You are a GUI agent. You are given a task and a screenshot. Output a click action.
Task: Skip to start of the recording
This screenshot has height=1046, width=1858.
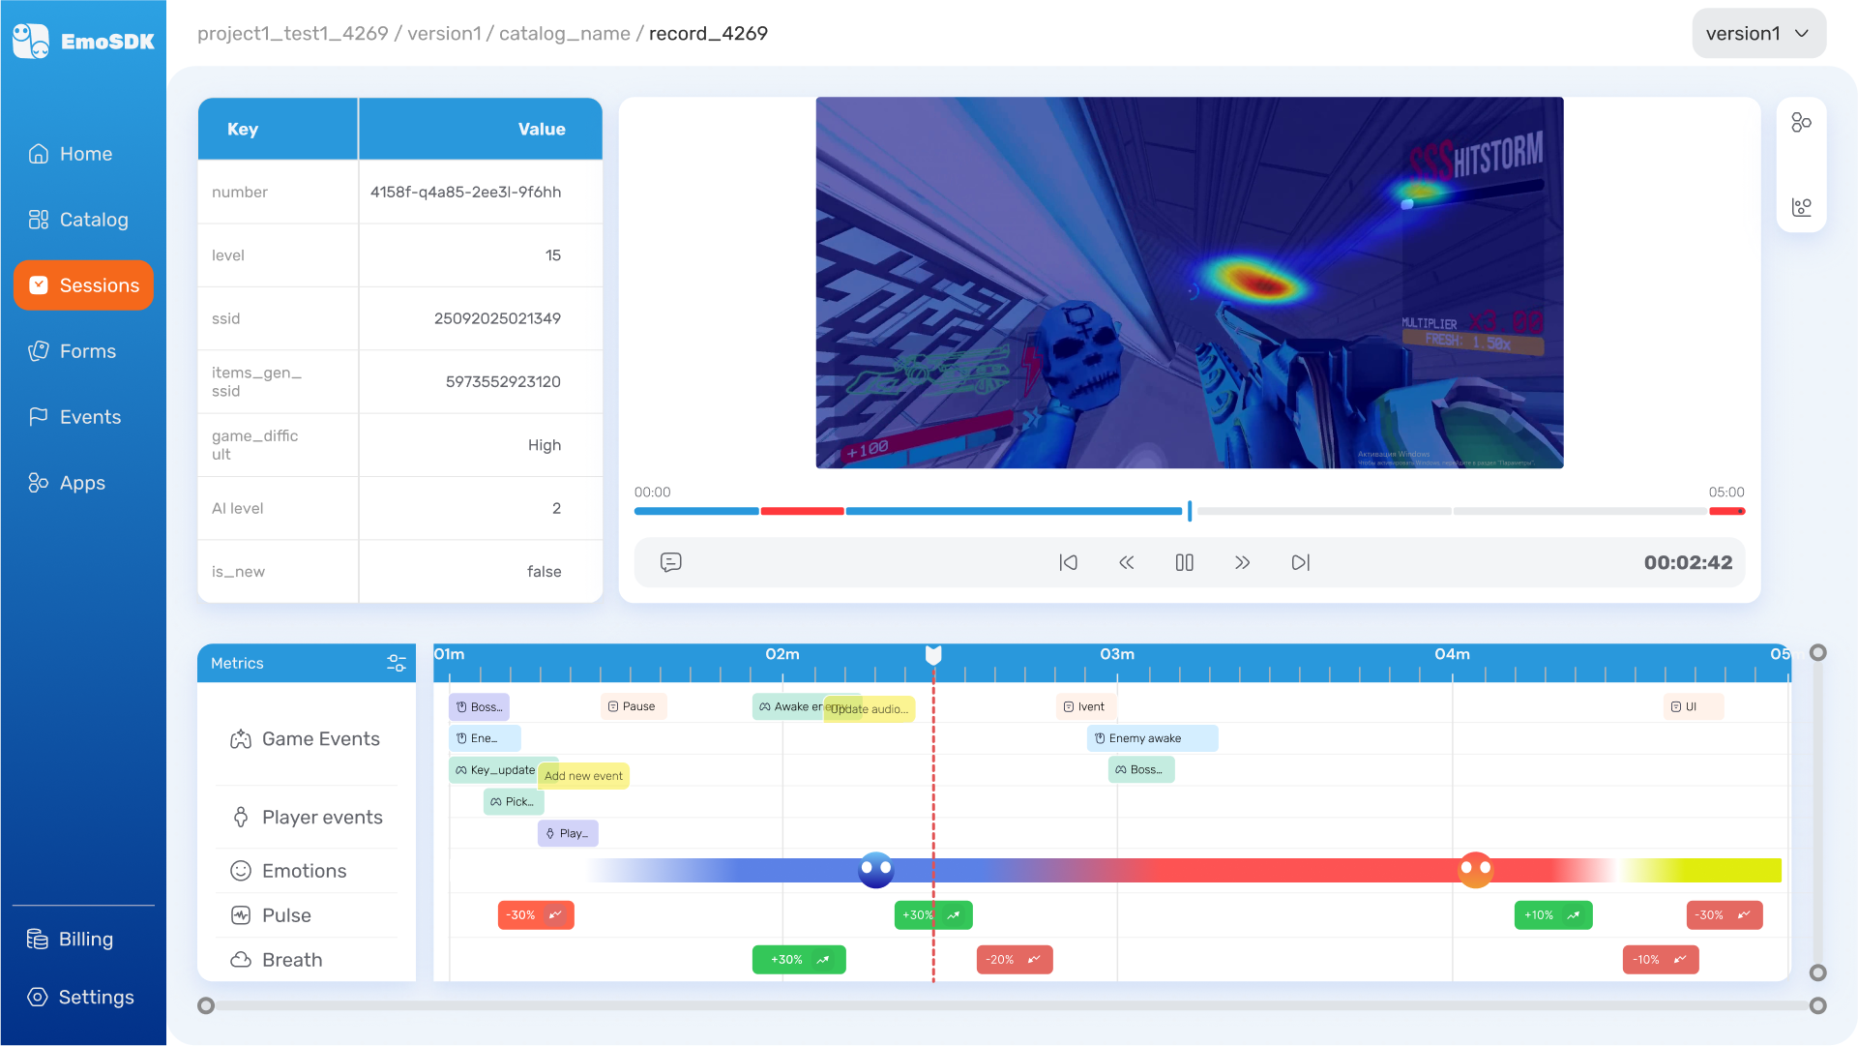coord(1068,562)
